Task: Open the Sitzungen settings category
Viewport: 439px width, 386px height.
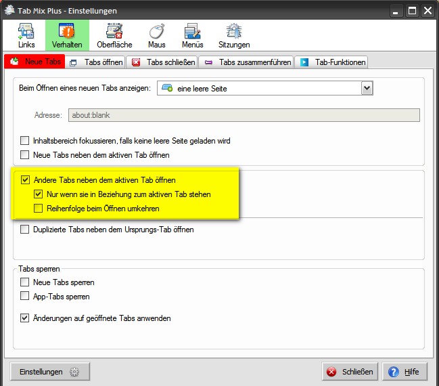Action: 234,36
